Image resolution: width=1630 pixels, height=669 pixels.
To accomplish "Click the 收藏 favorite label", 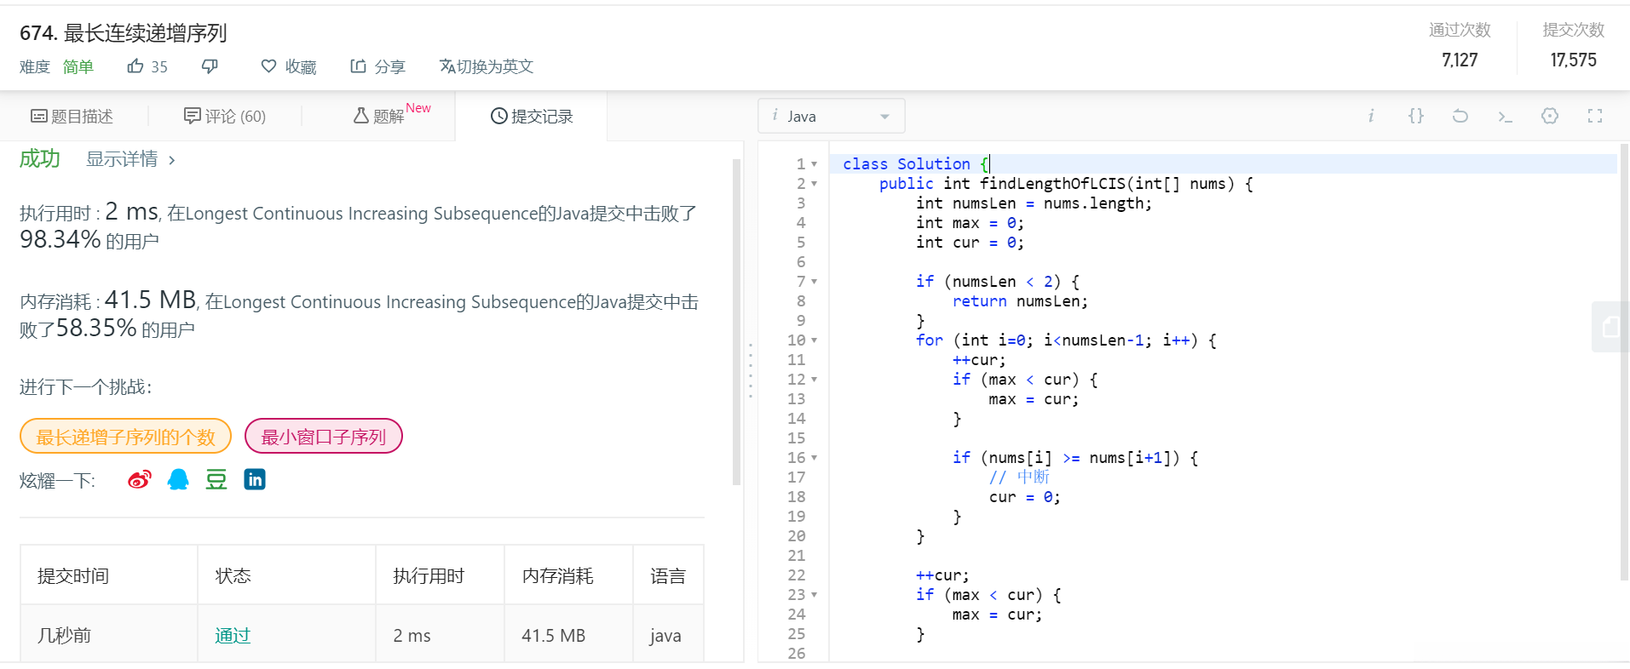I will pyautogui.click(x=301, y=66).
